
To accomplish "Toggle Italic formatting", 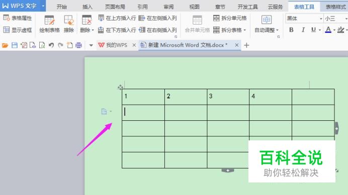I will pyautogui.click(x=303, y=30).
